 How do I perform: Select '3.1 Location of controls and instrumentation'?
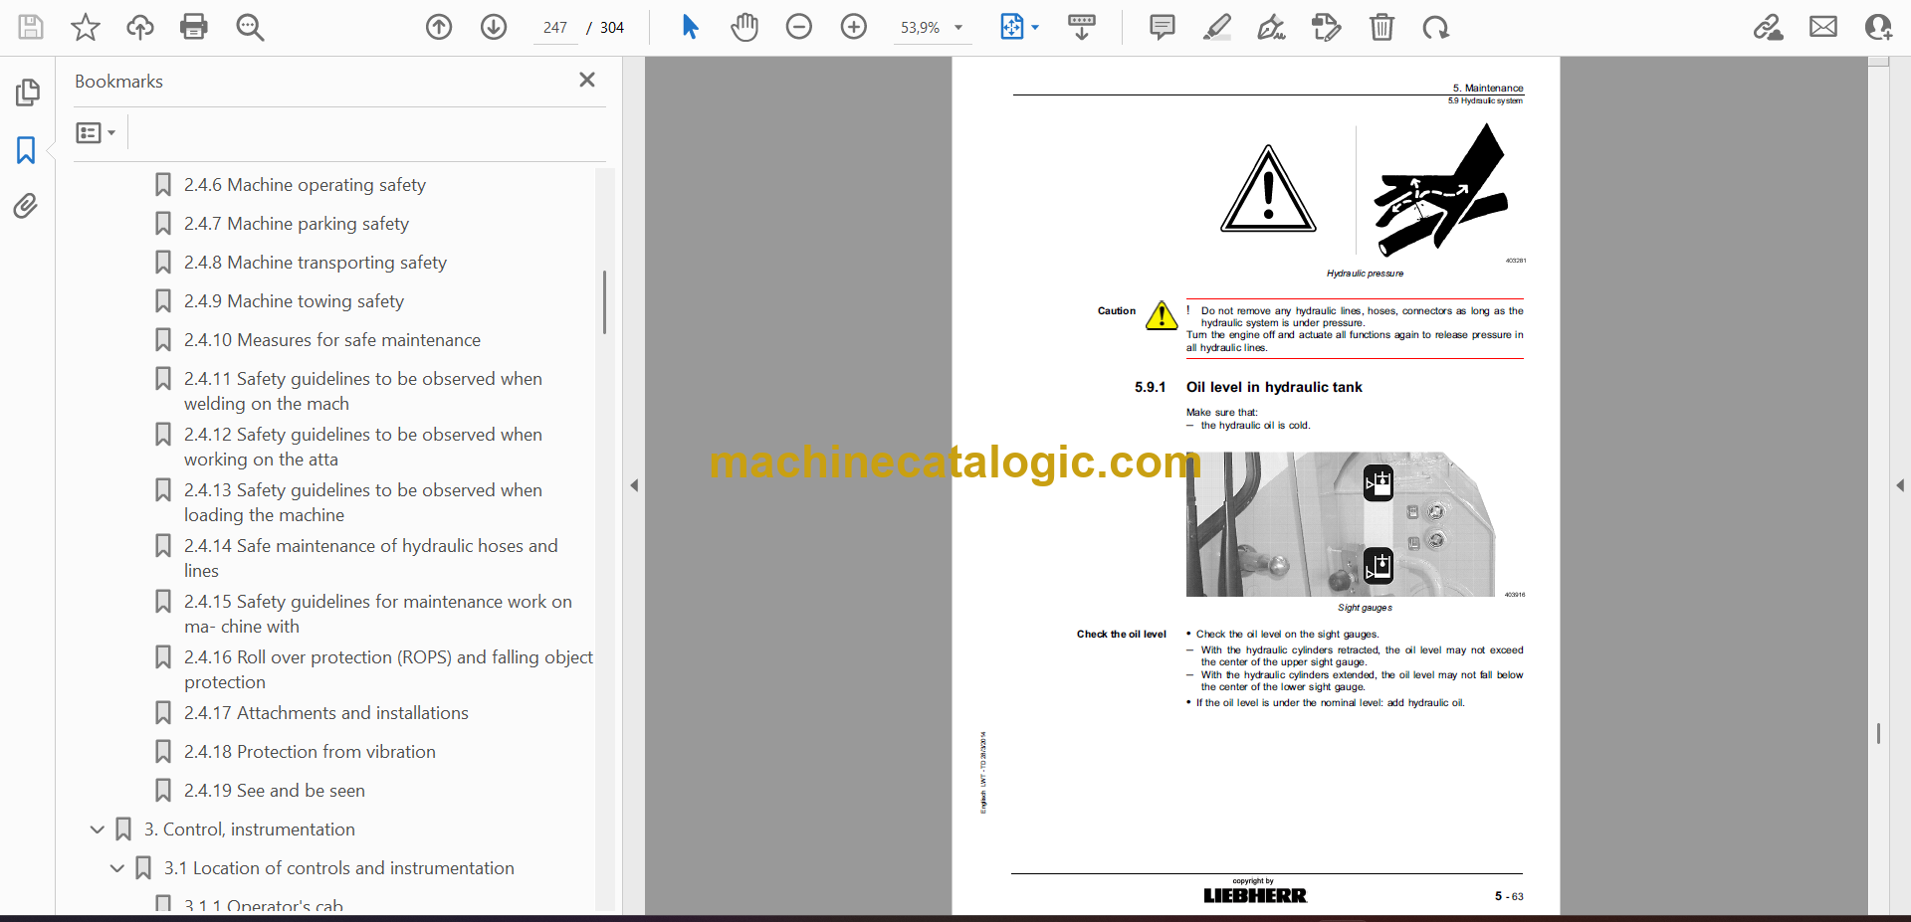(339, 868)
